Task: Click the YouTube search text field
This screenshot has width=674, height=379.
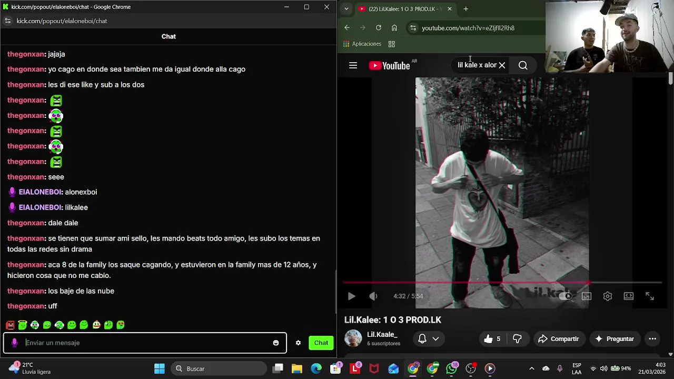Action: coord(476,65)
